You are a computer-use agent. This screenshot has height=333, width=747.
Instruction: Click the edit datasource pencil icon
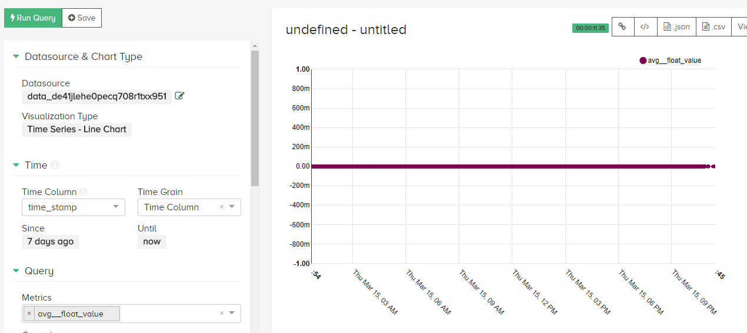point(180,96)
